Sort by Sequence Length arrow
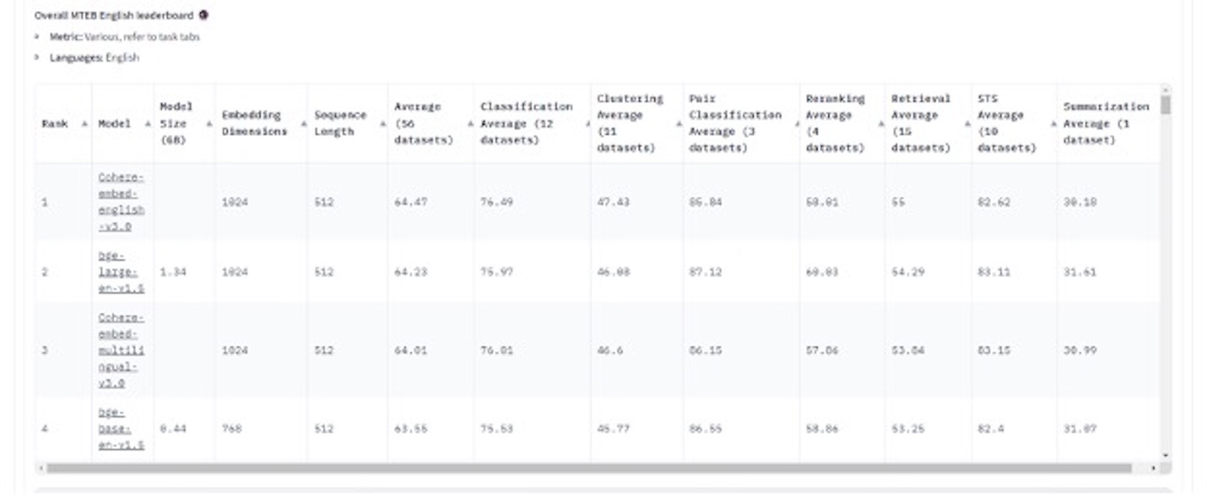The height and width of the screenshot is (495, 1207). pyautogui.click(x=382, y=124)
